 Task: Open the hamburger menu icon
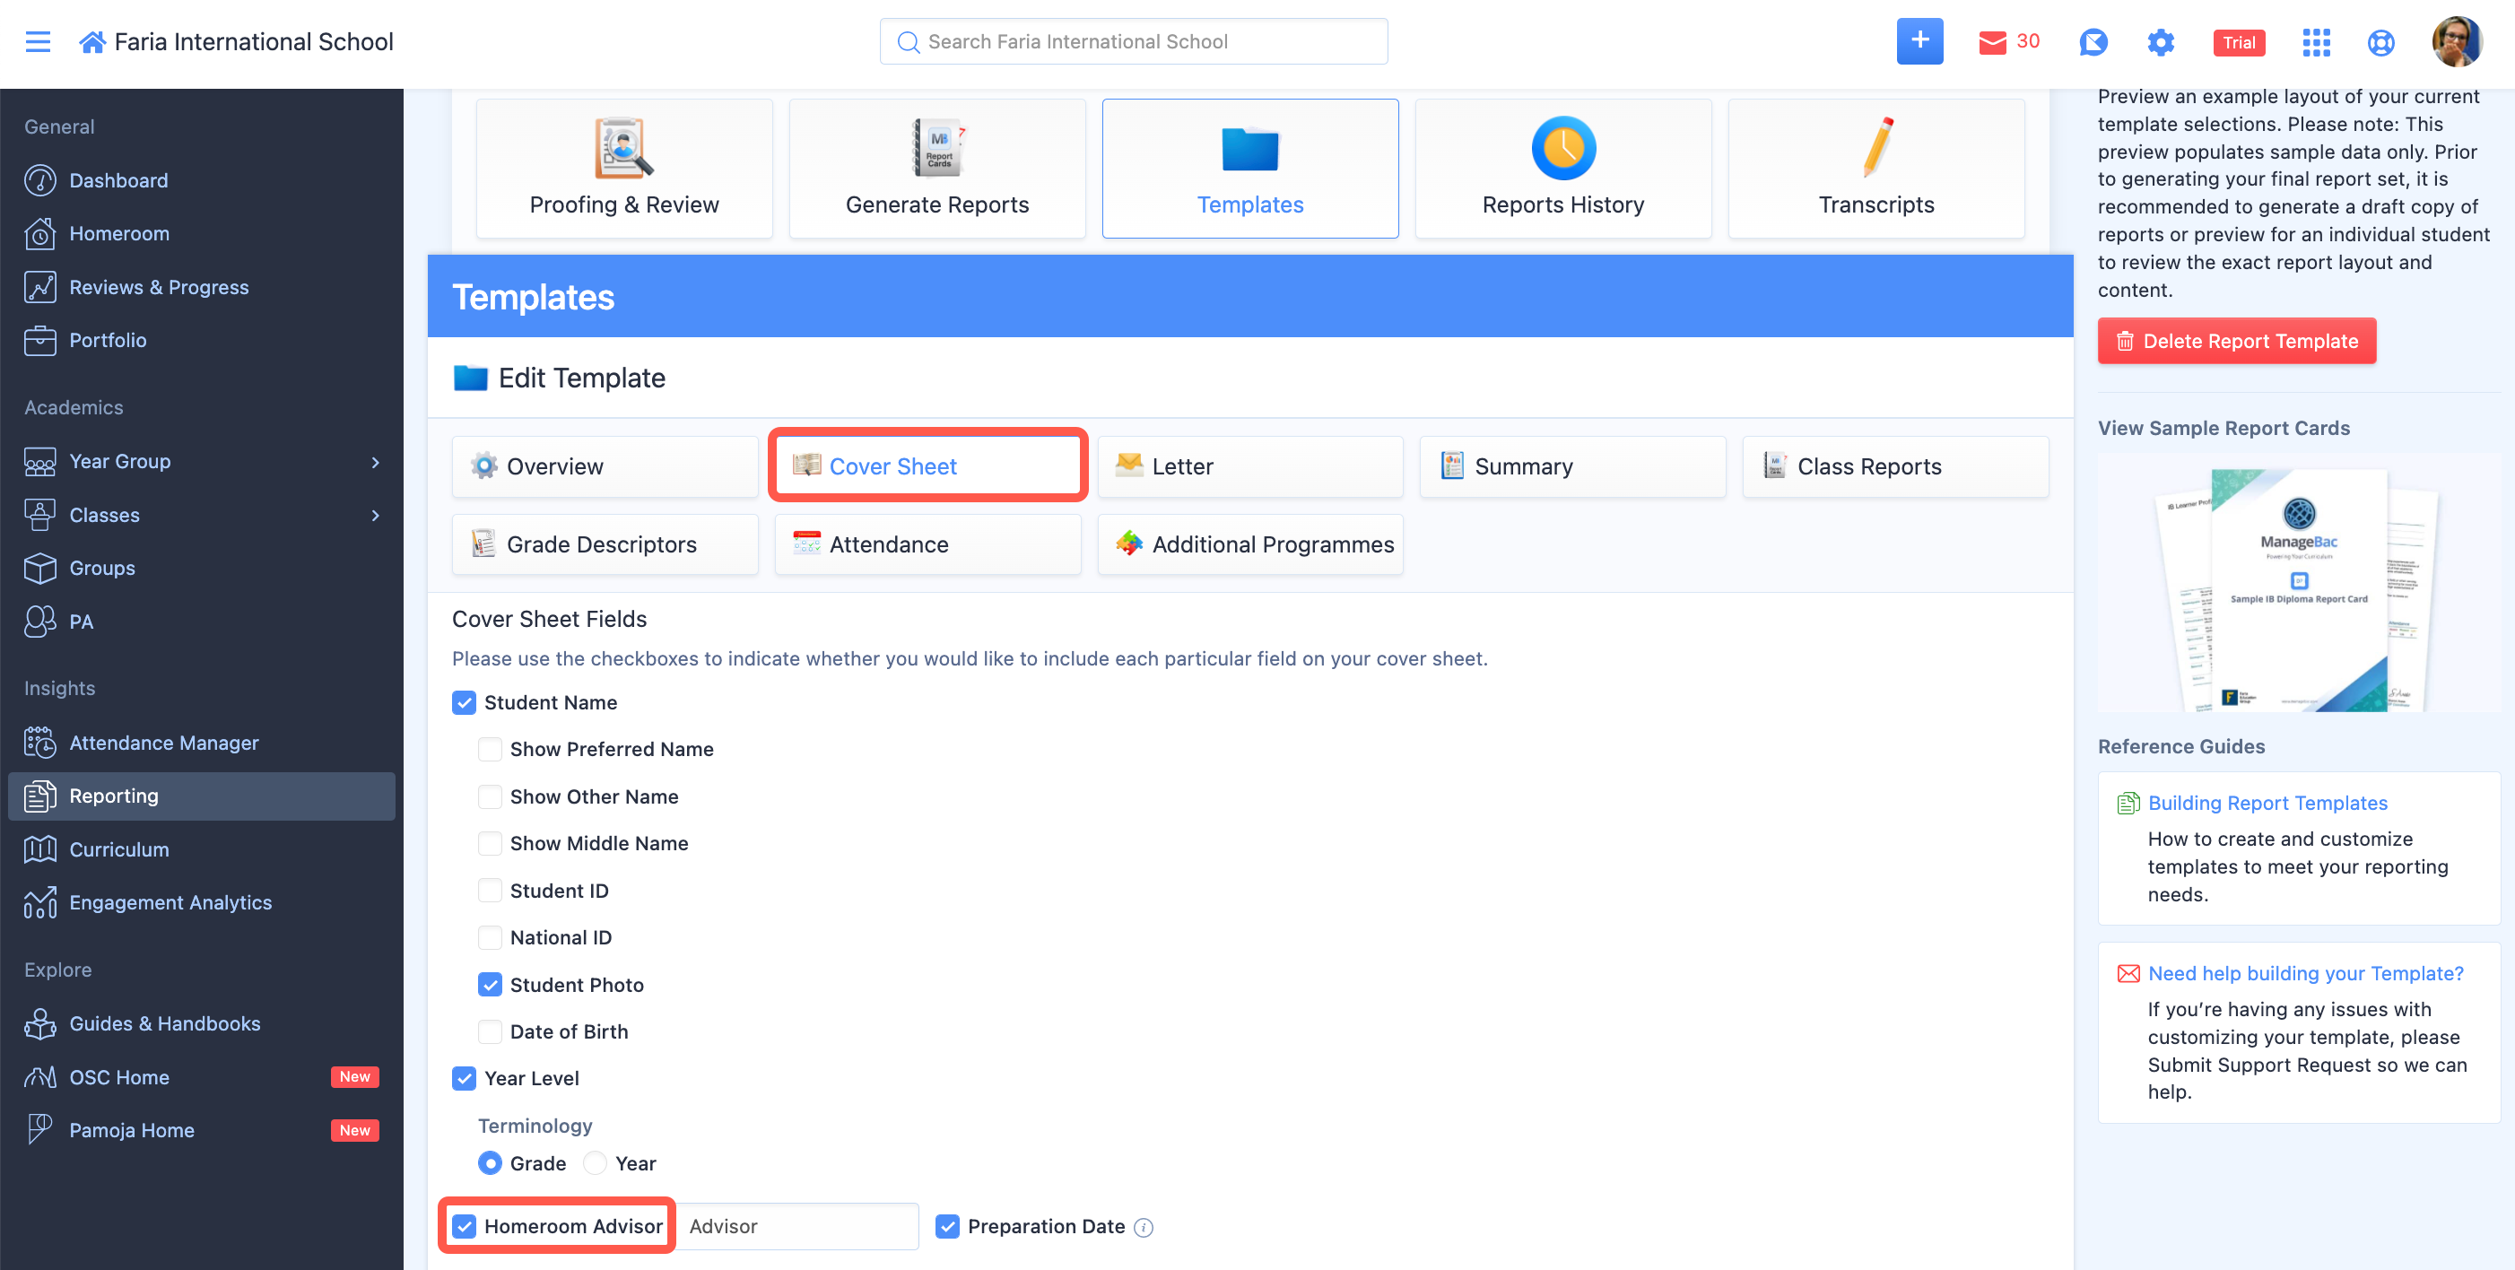pos(37,41)
